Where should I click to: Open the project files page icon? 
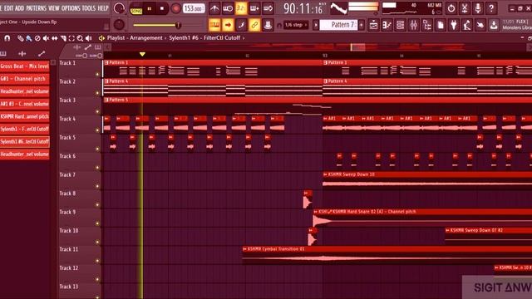pos(441,25)
